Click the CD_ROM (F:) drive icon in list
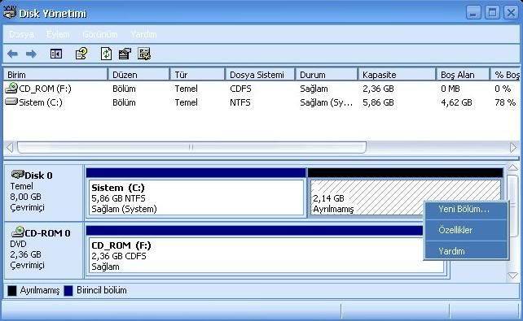This screenshot has height=321, width=523. tap(11, 88)
